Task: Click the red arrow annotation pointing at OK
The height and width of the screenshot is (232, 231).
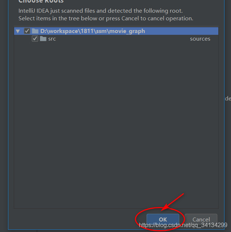Action: 173,202
